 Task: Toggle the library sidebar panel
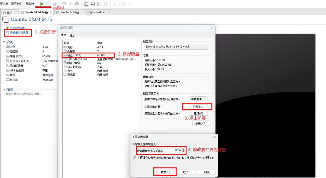click(x=86, y=4)
